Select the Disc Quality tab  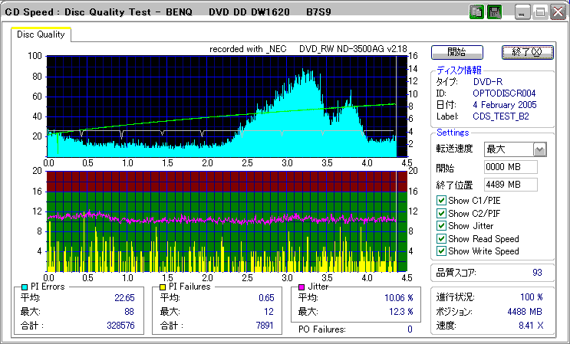[x=41, y=34]
